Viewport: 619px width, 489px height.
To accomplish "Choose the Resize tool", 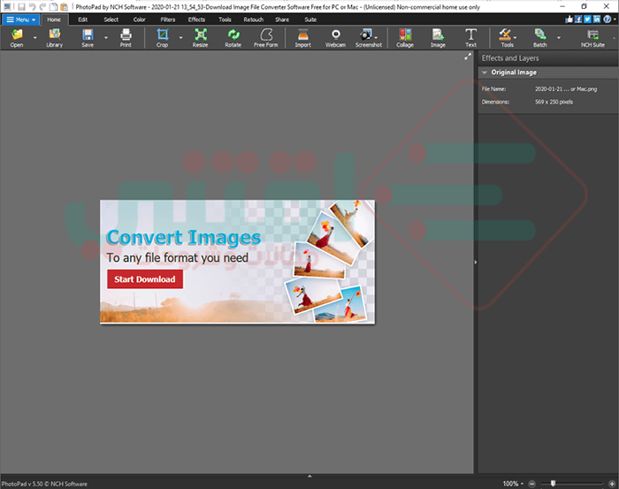I will point(200,38).
